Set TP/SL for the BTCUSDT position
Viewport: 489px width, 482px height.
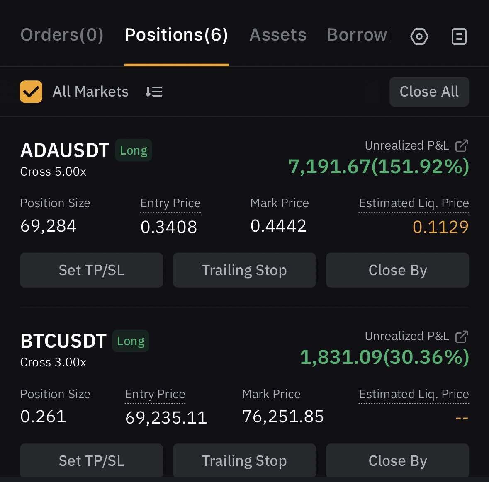click(x=91, y=460)
